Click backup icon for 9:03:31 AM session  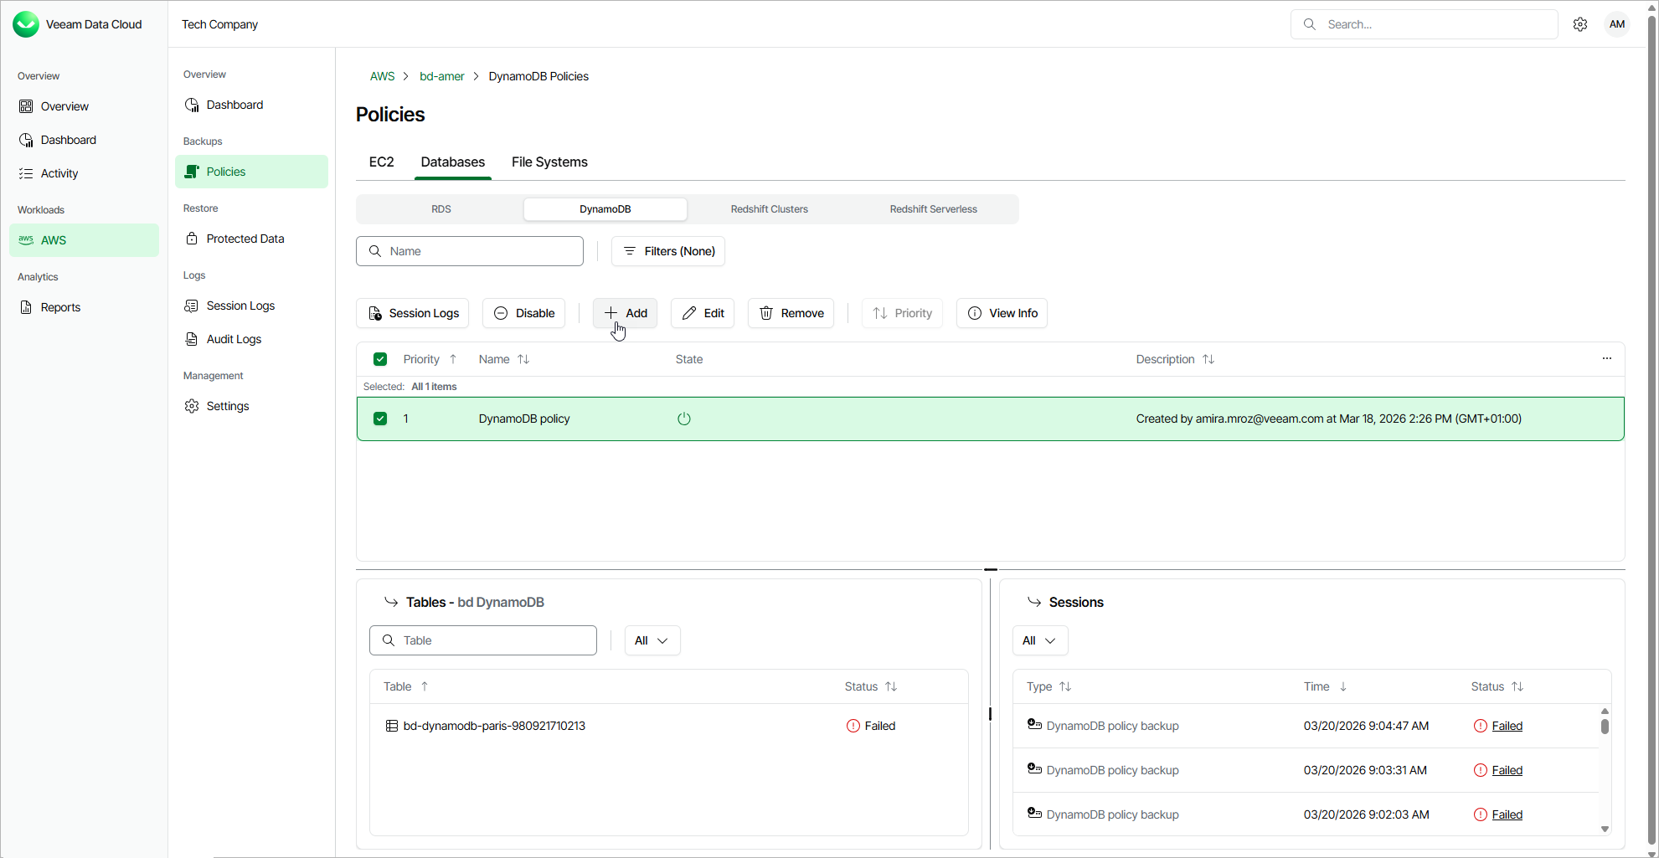[x=1034, y=769]
